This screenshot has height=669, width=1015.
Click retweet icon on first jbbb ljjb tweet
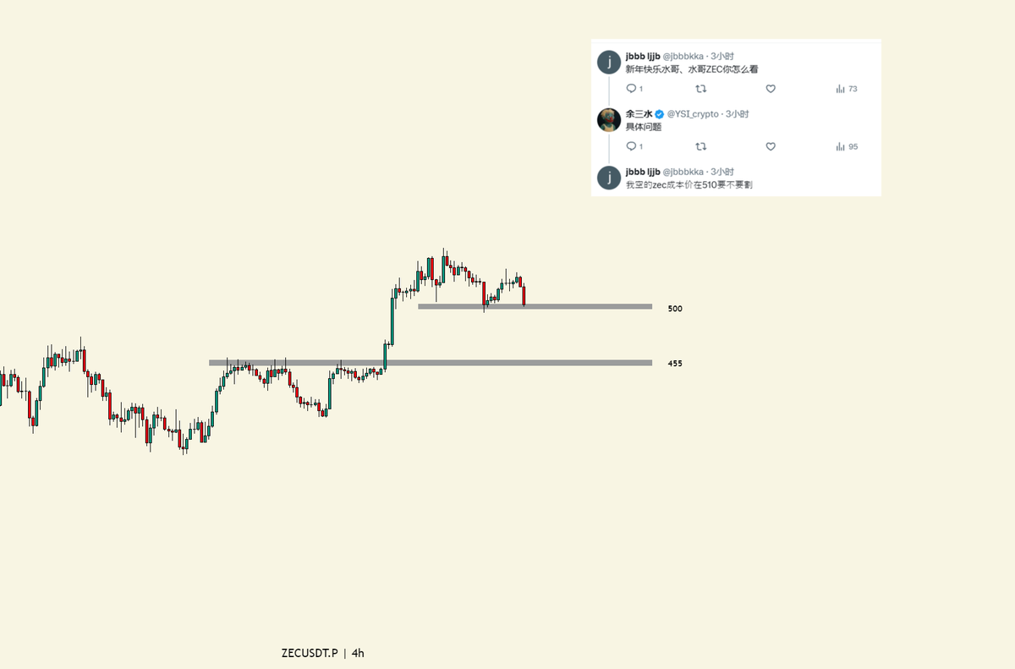click(700, 89)
